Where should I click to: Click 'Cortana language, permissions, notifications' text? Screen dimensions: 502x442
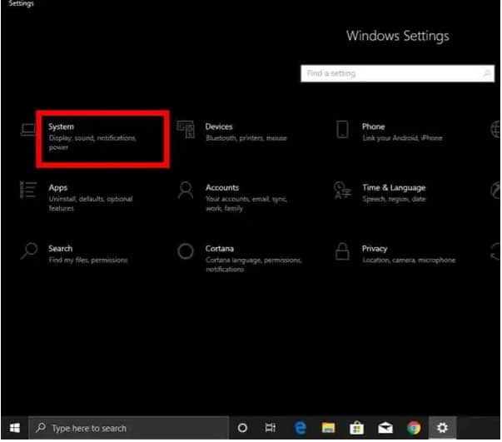coord(254,265)
